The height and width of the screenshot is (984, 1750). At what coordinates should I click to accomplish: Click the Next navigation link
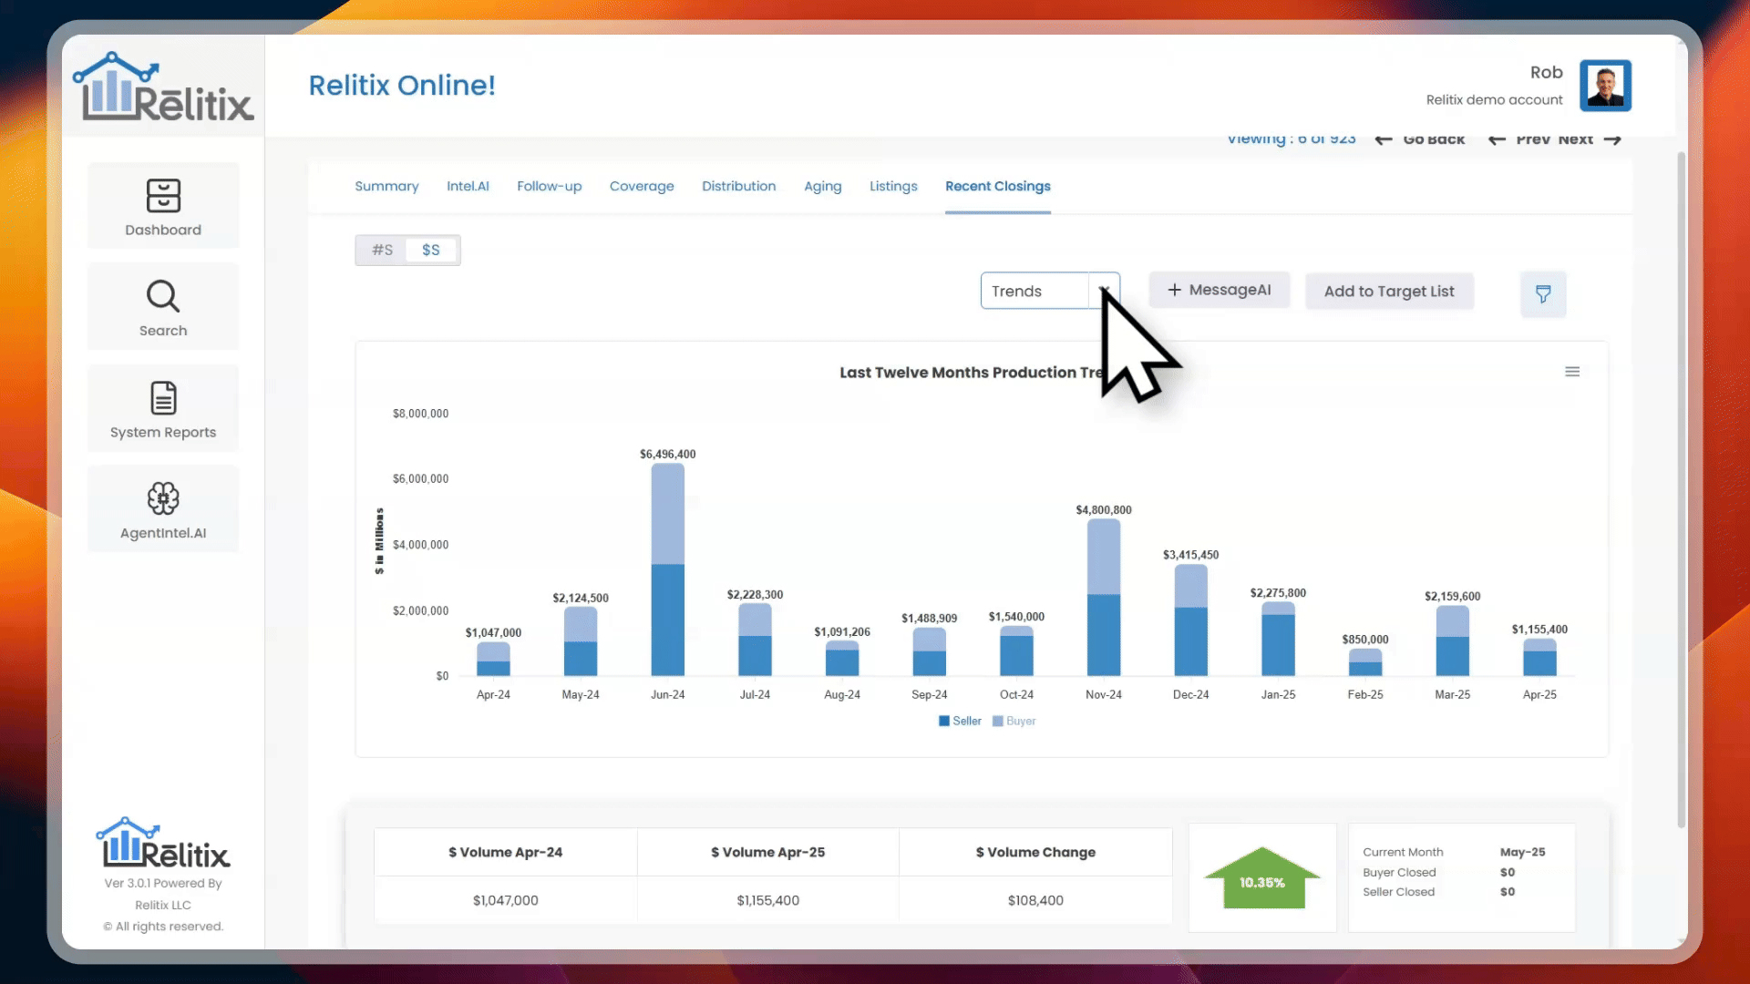tap(1575, 139)
